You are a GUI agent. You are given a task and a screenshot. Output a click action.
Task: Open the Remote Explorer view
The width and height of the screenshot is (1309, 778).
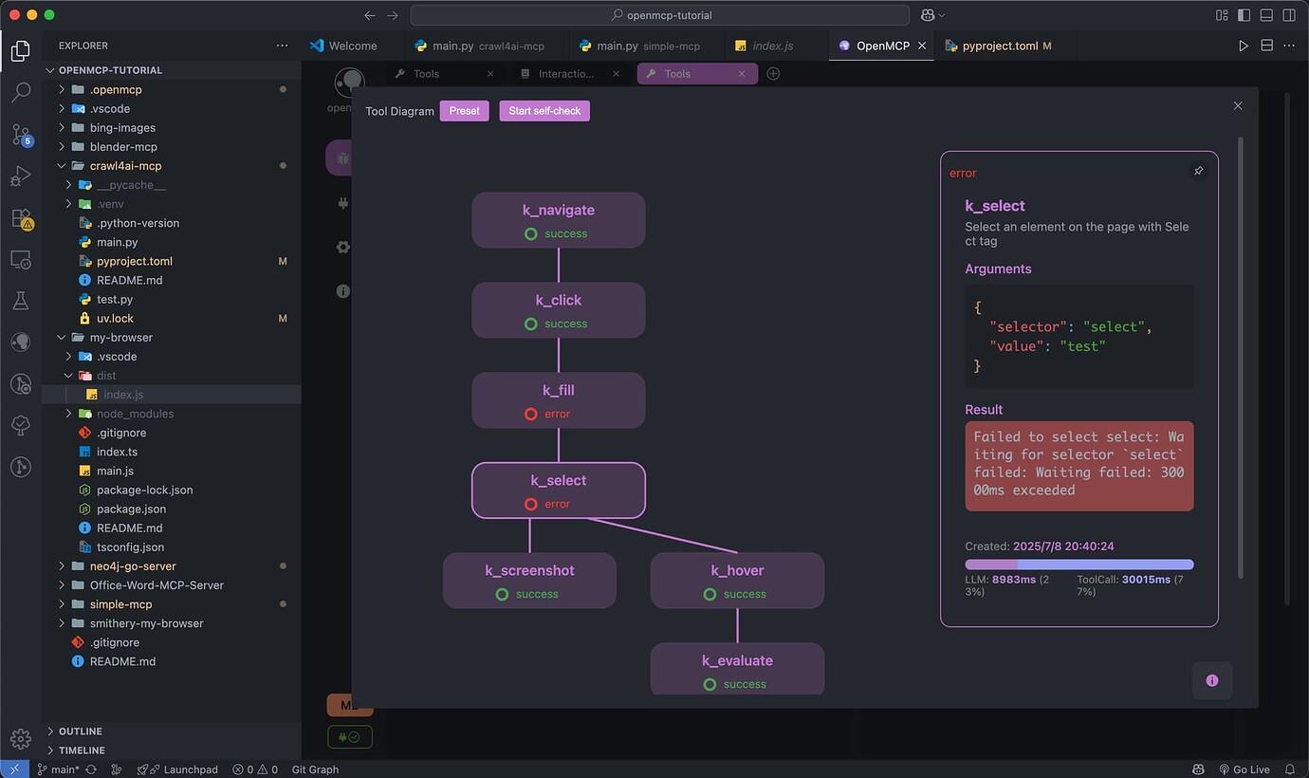click(21, 259)
